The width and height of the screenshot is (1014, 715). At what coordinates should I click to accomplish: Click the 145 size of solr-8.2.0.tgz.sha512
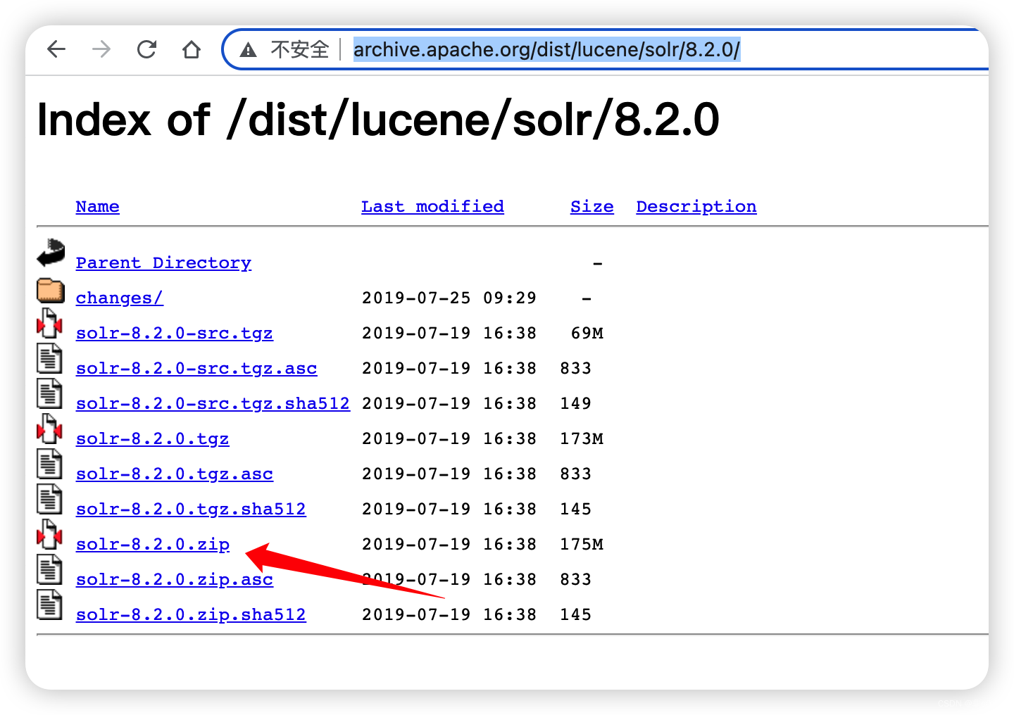(x=576, y=510)
